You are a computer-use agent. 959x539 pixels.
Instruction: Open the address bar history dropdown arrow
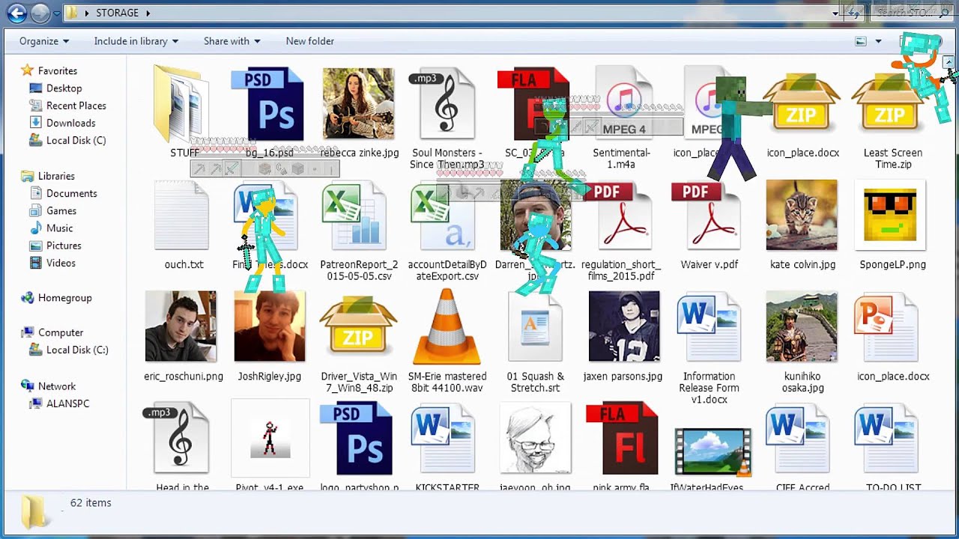[835, 13]
